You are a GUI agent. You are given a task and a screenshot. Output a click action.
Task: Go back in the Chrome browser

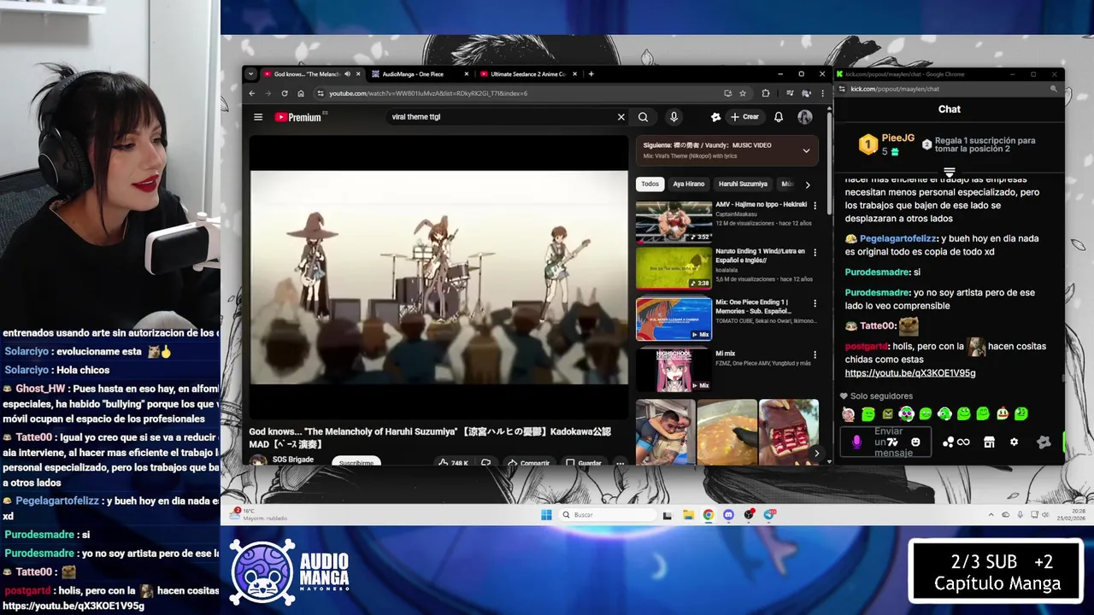[252, 93]
